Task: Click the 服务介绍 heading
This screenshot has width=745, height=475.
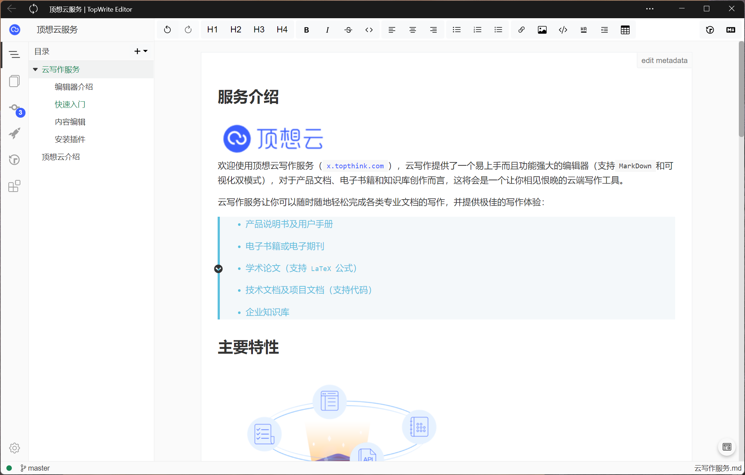Action: click(248, 97)
